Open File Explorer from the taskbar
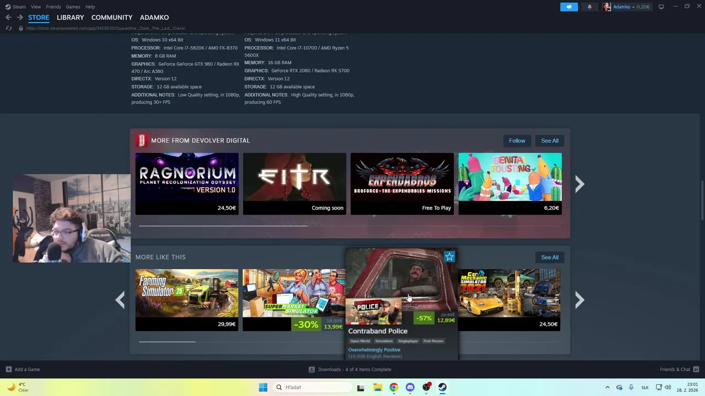 tap(377, 387)
